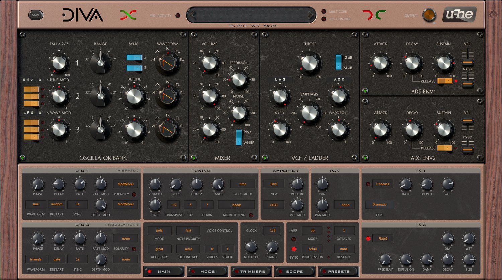Viewport: 502px width, 280px height.
Task: Open the FX 1 effect dropdown showing Chorus1
Action: pyautogui.click(x=383, y=184)
